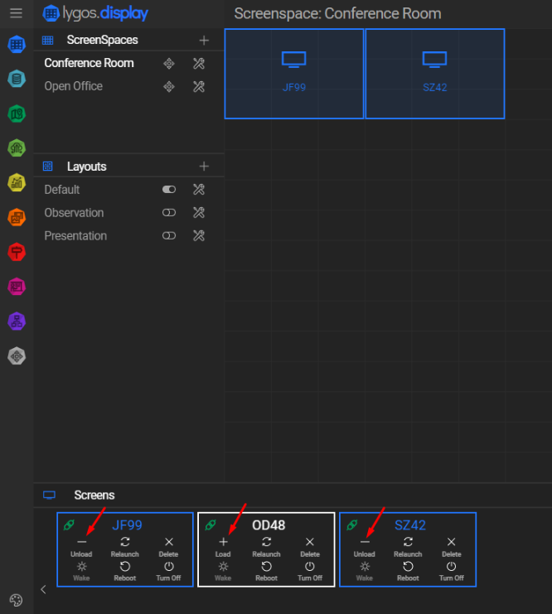552x614 pixels.
Task: Wake the SZ42 screen
Action: click(365, 571)
